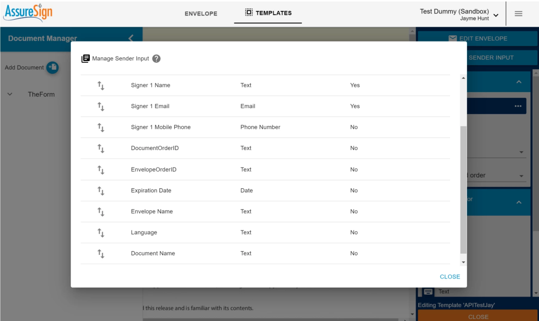Click the dialog list scrollbar thumb
539x321 pixels.
point(463,190)
